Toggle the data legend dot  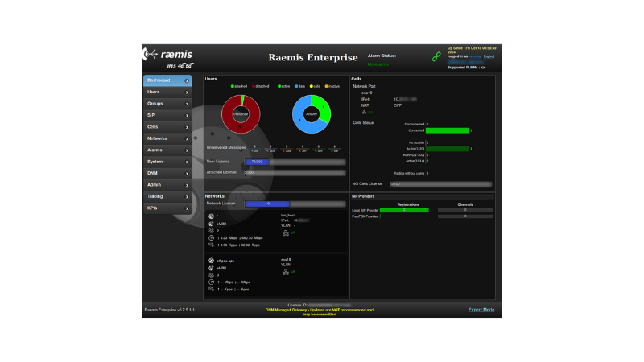[x=296, y=86]
